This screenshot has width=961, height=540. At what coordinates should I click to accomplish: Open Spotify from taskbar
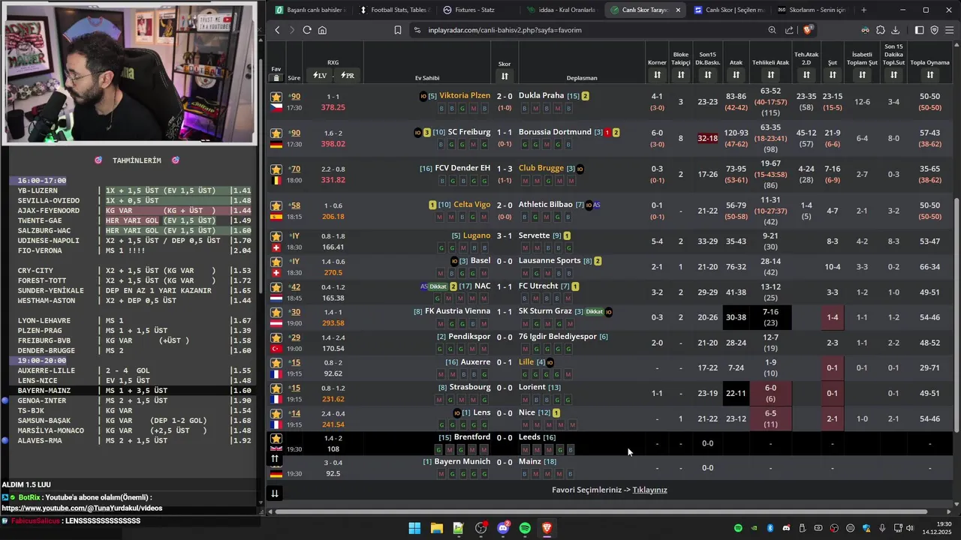click(525, 529)
